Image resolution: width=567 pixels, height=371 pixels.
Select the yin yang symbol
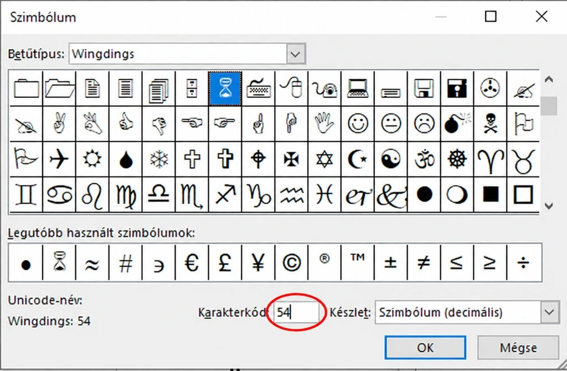pos(391,159)
